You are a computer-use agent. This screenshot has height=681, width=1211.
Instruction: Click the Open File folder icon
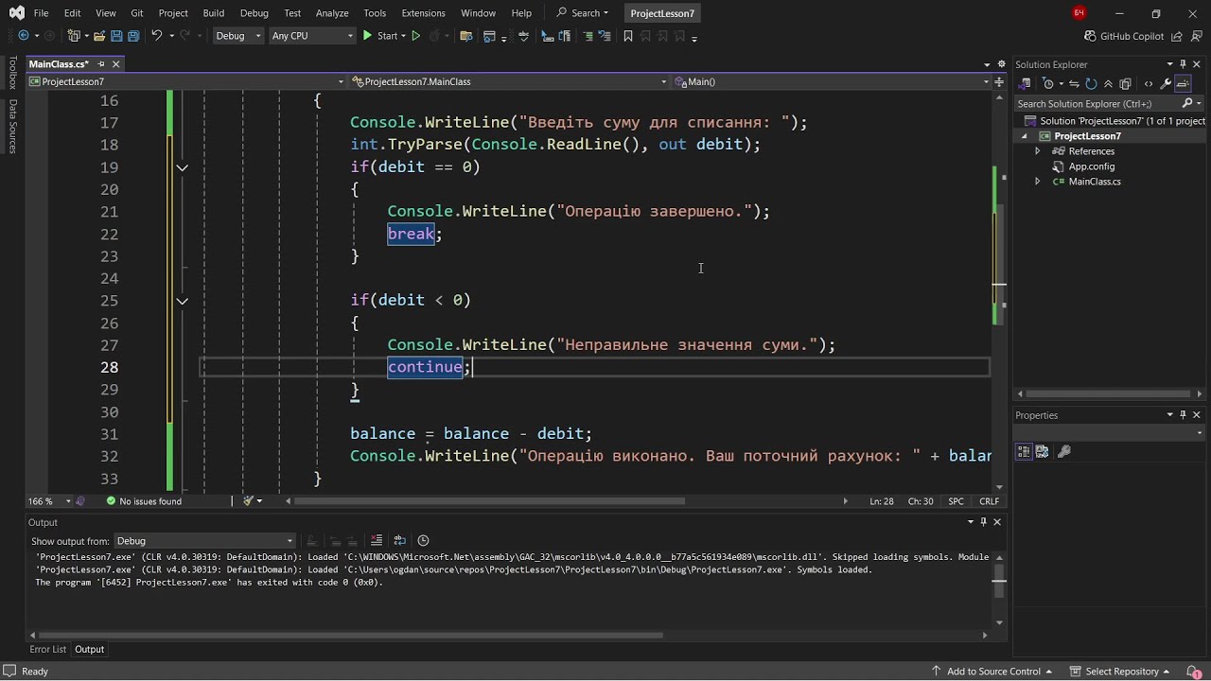pos(99,36)
